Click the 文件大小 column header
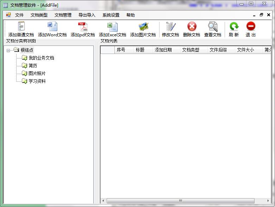 coord(245,50)
